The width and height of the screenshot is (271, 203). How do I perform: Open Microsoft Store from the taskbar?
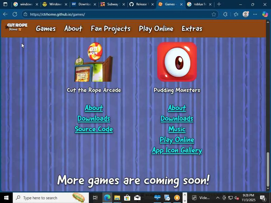[127, 198]
